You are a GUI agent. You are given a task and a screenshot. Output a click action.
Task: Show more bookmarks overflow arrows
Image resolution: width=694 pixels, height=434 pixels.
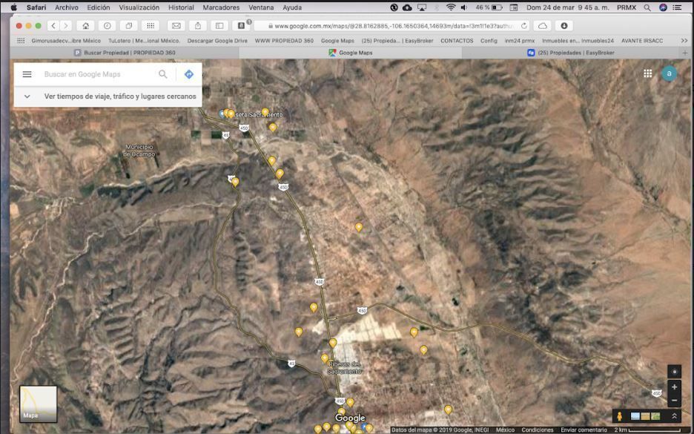(x=685, y=41)
